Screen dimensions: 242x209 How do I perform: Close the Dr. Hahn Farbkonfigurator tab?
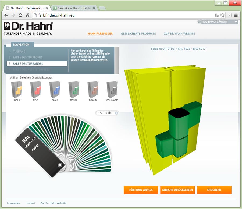coord(47,8)
